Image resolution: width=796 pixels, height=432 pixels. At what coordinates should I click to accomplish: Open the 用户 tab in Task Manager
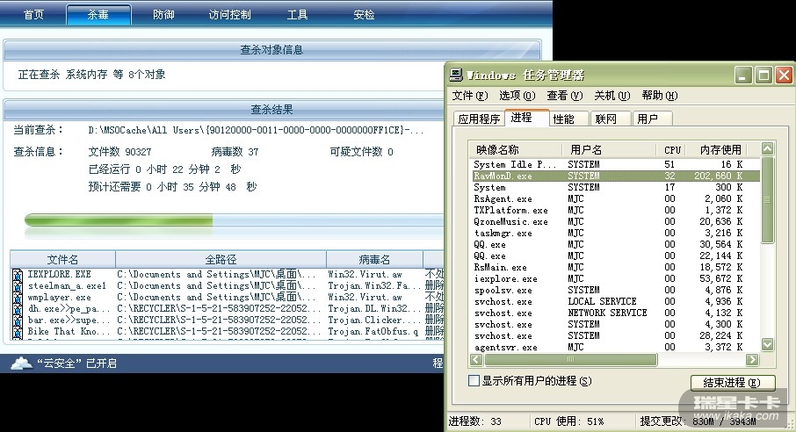click(x=652, y=119)
